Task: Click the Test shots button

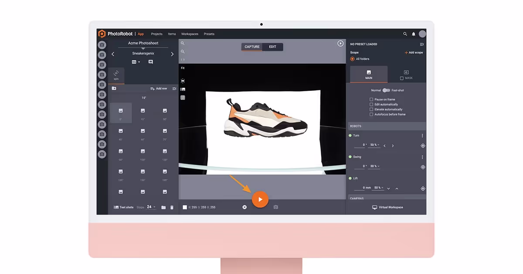Action: click(x=124, y=207)
